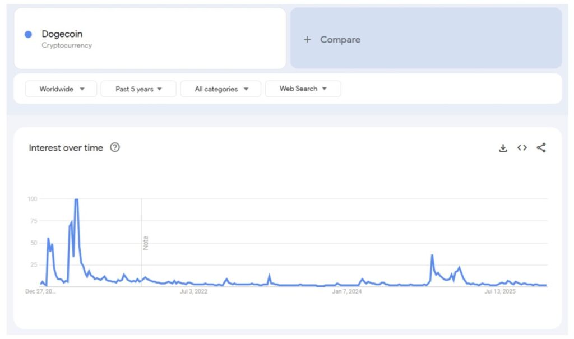Open the help icon beside Interest over time

tap(115, 147)
